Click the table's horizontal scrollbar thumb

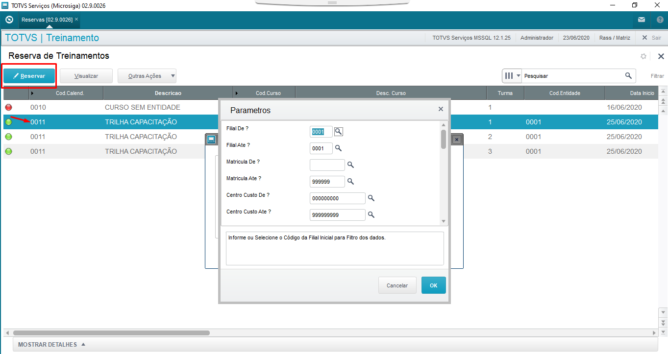(112, 333)
